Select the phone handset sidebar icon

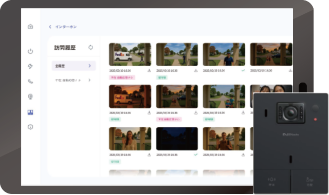pos(30,81)
